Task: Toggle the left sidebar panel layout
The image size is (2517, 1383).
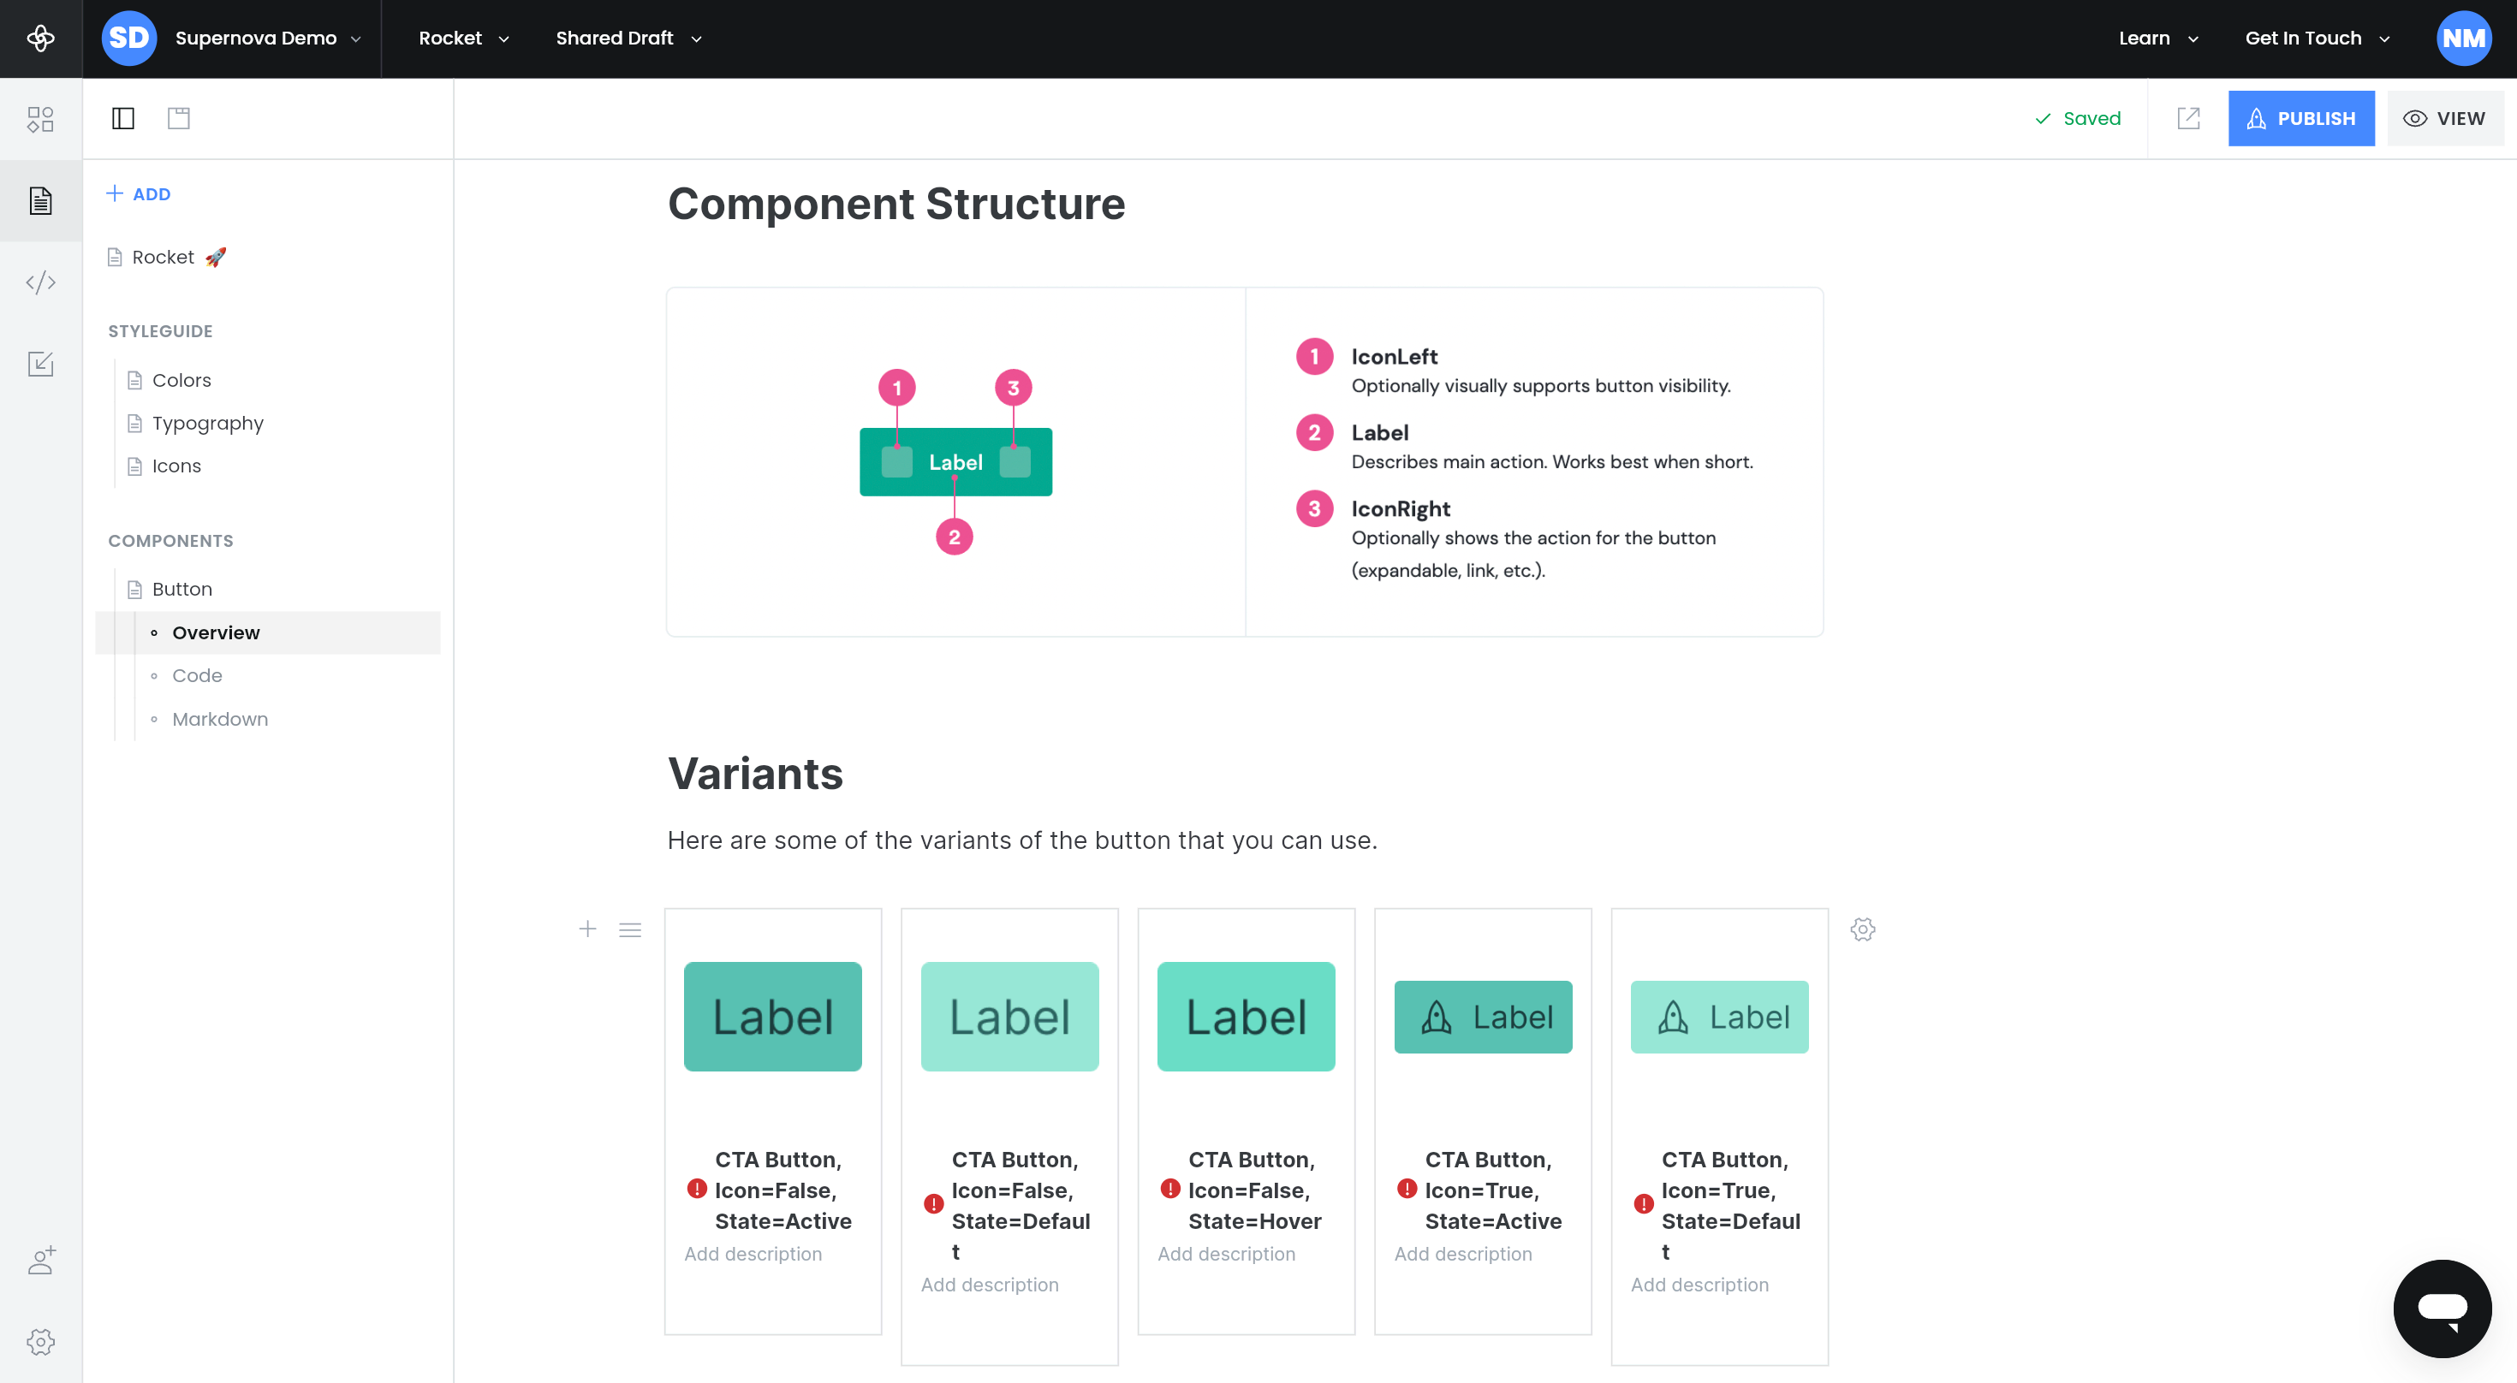Action: point(123,118)
